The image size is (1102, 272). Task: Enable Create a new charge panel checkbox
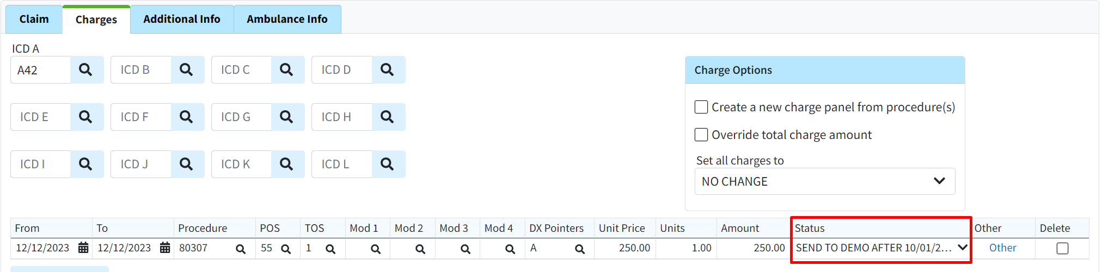701,107
